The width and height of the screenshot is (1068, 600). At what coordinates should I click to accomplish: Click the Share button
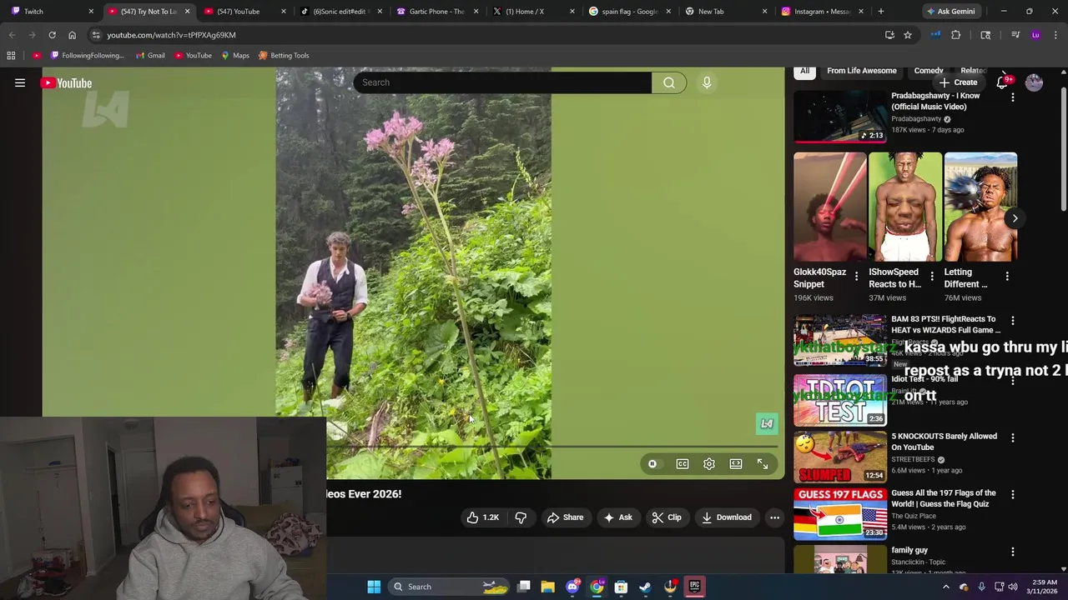(565, 517)
